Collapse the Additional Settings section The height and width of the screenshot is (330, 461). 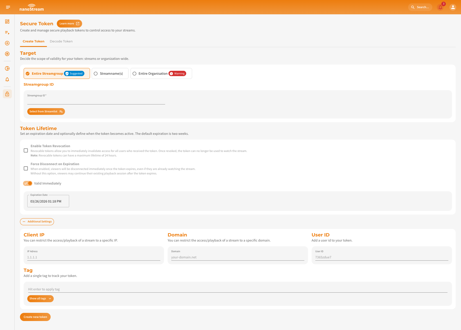[x=37, y=222]
